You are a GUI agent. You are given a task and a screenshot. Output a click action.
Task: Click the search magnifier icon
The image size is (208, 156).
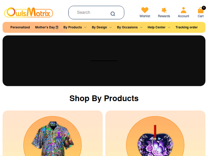pos(113,14)
